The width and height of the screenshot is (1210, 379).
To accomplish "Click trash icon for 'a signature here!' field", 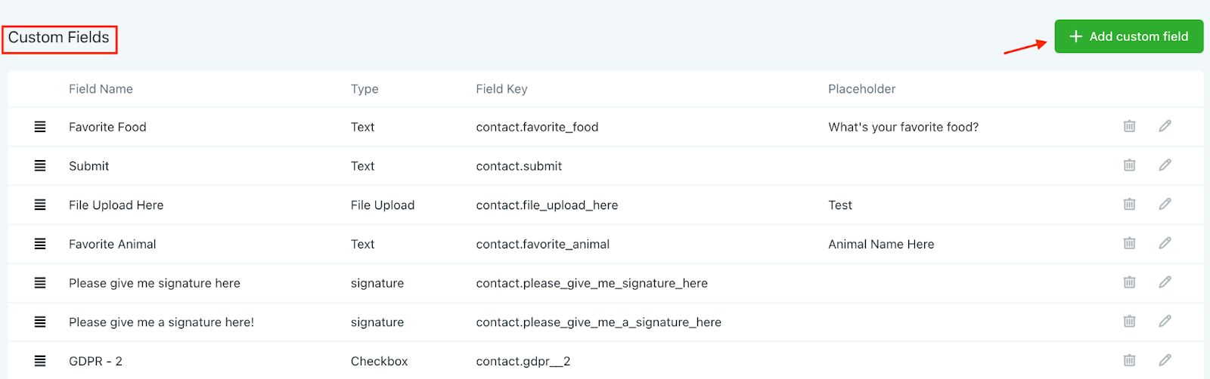I will (x=1129, y=321).
